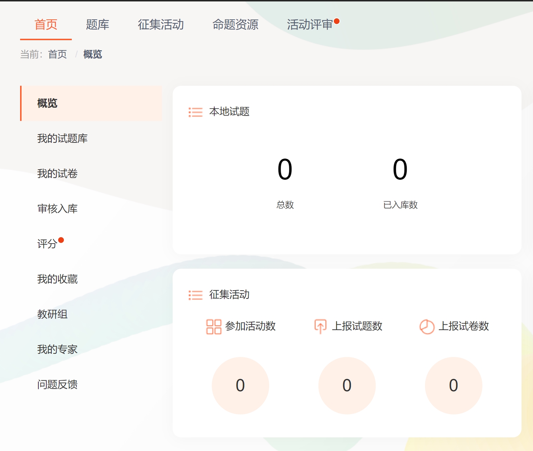Go to the 命题资源 tab
The image size is (533, 451).
tap(235, 24)
